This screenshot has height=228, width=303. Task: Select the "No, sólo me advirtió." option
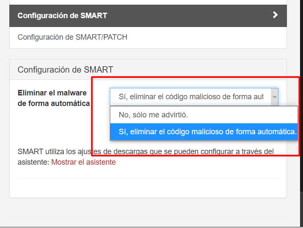[153, 114]
